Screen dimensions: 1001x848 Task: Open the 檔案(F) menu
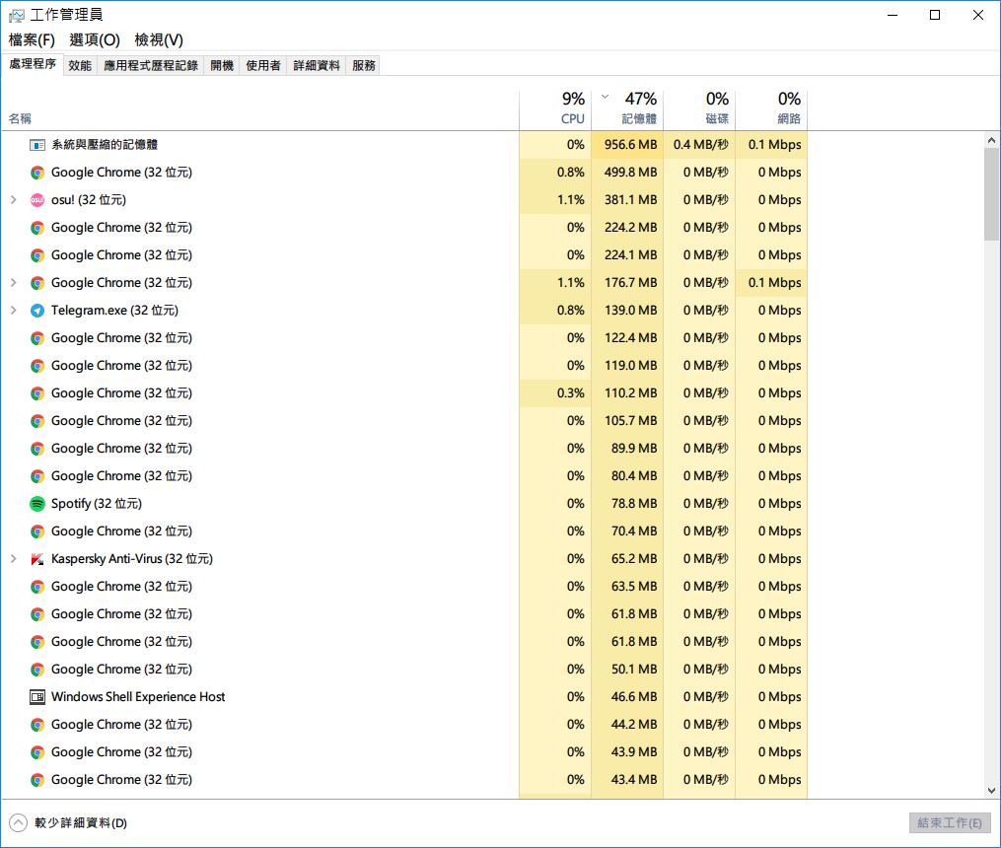coord(32,40)
